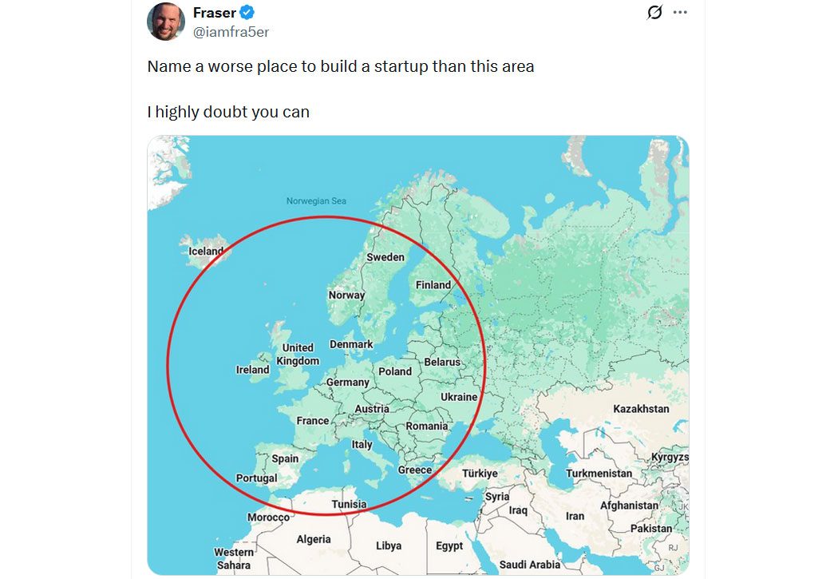Click the Iceland label on the map
This screenshot has height=579, width=838.
[x=206, y=252]
